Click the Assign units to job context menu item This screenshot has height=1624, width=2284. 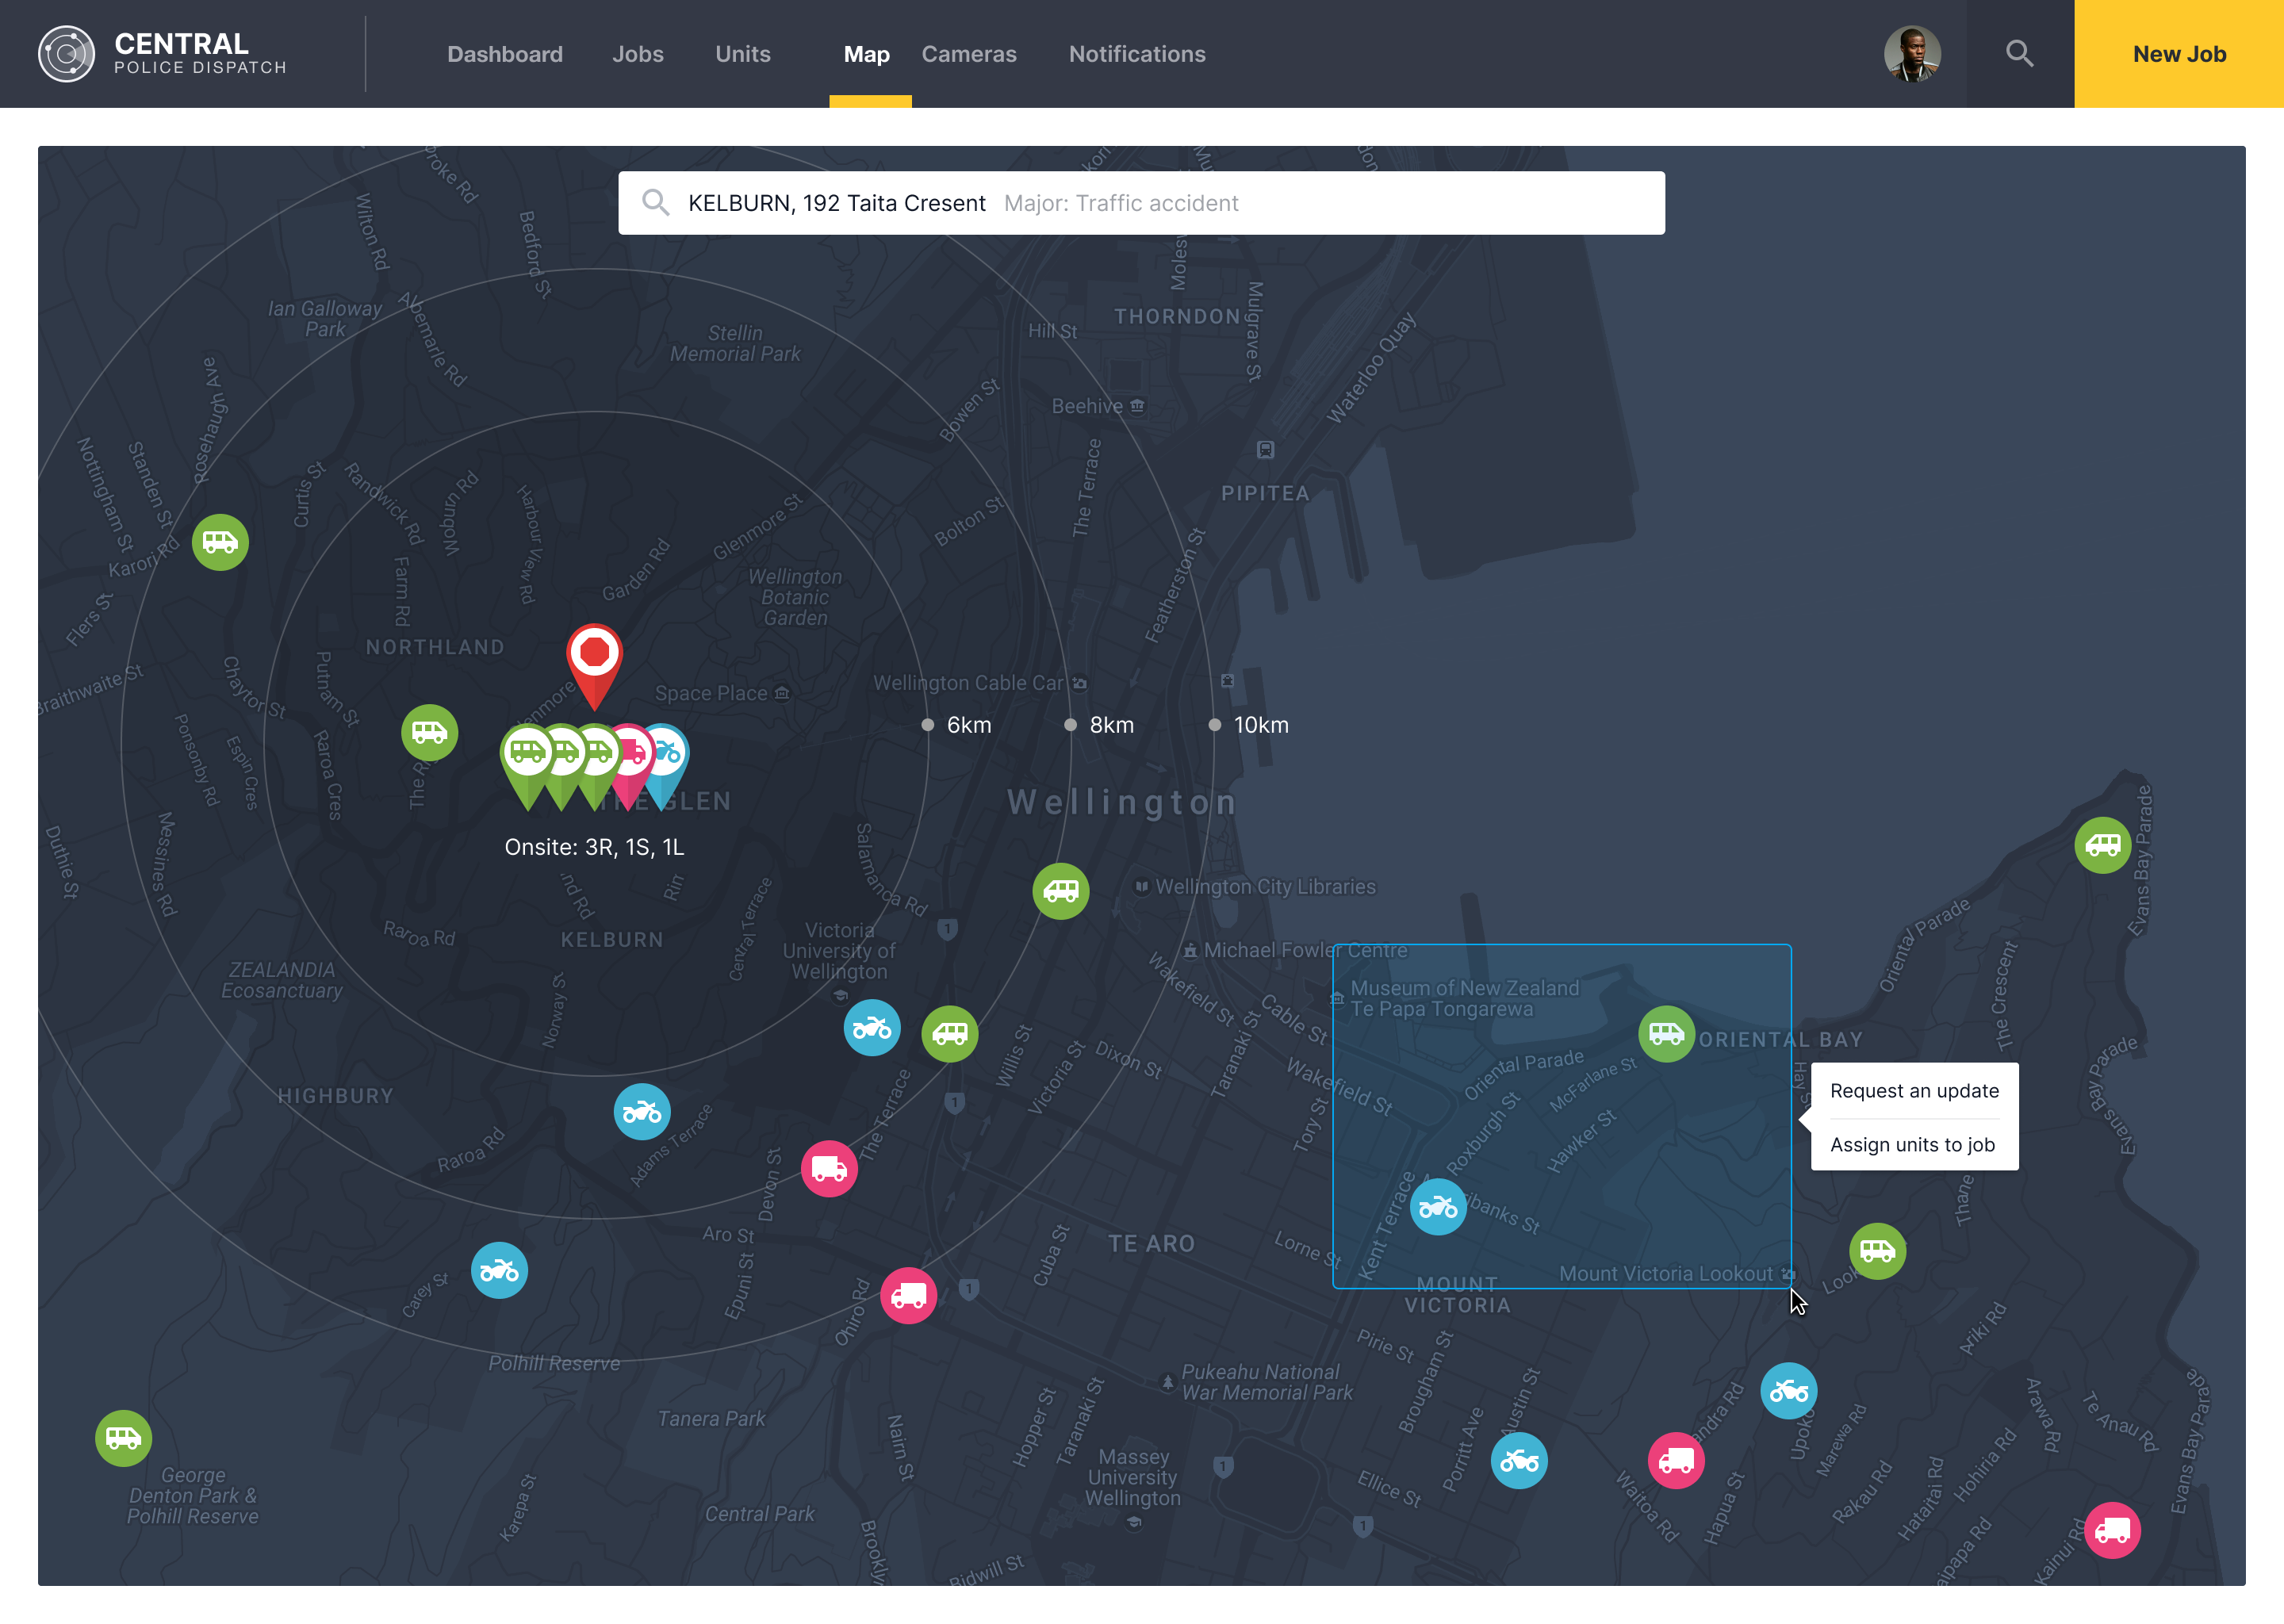point(1914,1144)
